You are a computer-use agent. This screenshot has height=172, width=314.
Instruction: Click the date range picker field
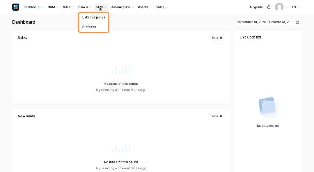pyautogui.click(x=268, y=22)
